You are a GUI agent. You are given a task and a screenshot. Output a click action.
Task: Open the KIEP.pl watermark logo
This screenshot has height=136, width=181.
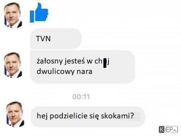[x=168, y=129]
